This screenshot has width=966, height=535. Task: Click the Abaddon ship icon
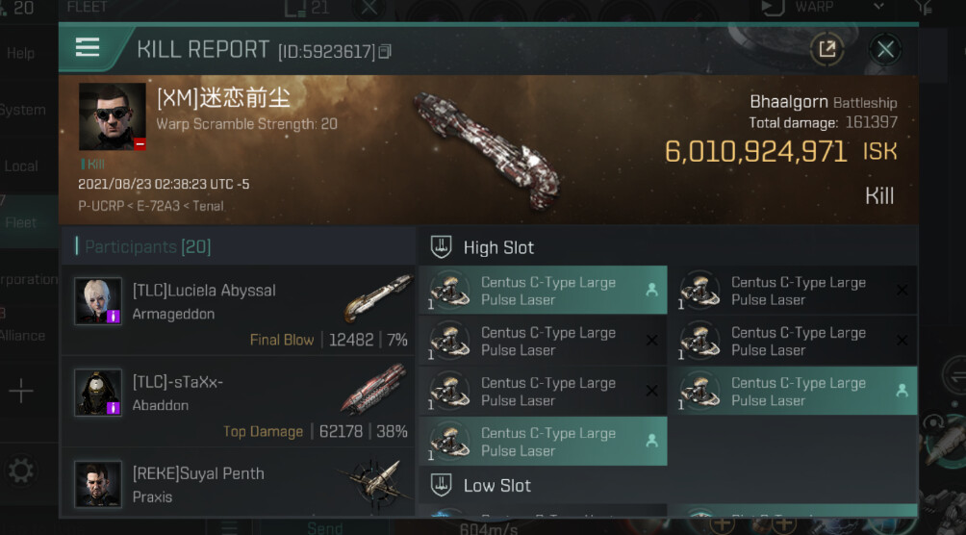click(377, 389)
